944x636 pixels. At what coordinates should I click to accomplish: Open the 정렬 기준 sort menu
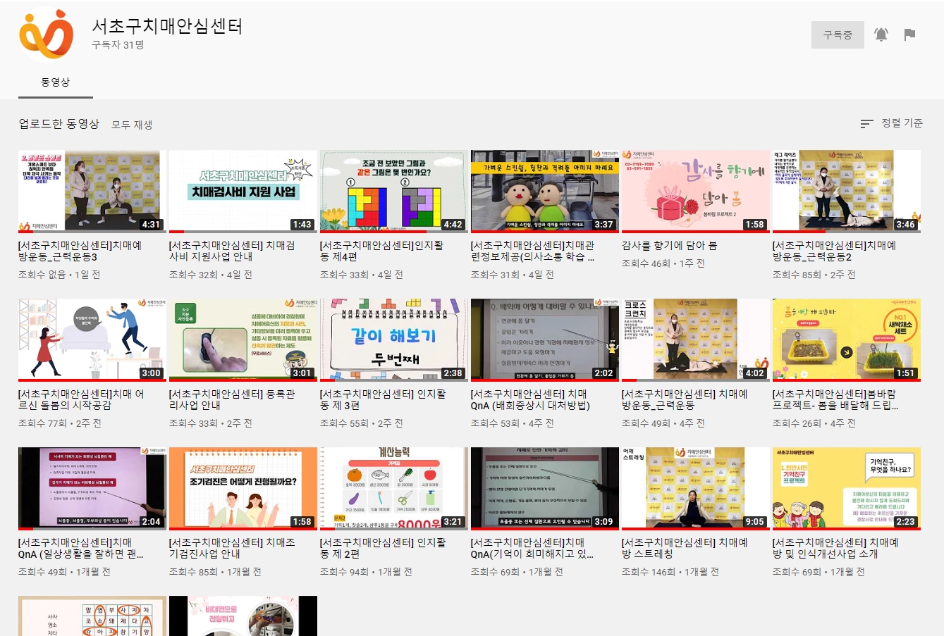892,123
